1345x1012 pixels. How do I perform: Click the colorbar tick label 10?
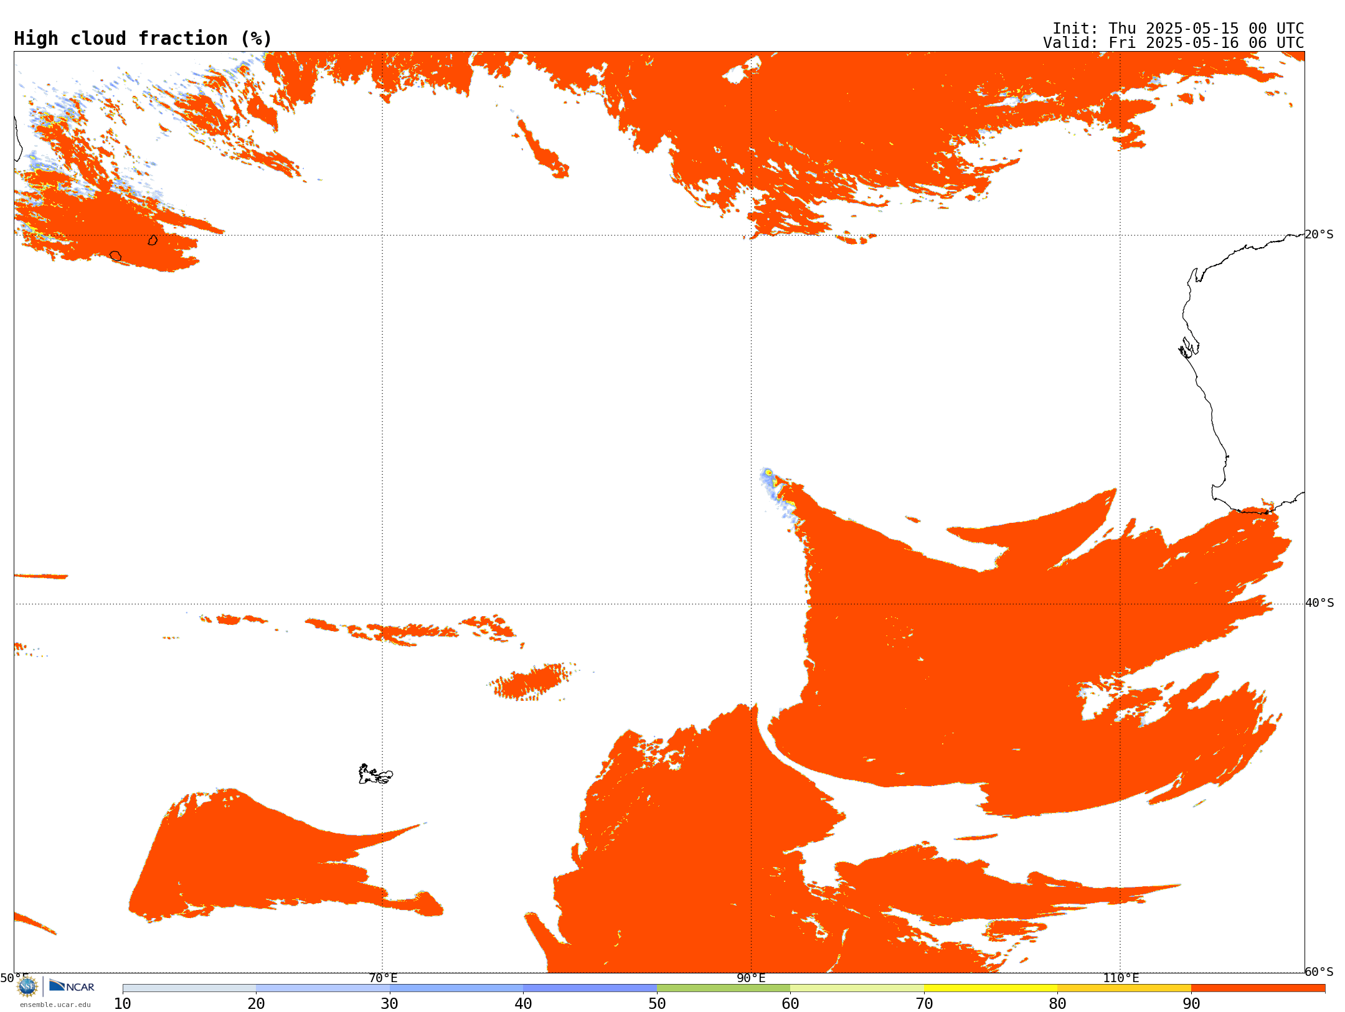tap(123, 1004)
